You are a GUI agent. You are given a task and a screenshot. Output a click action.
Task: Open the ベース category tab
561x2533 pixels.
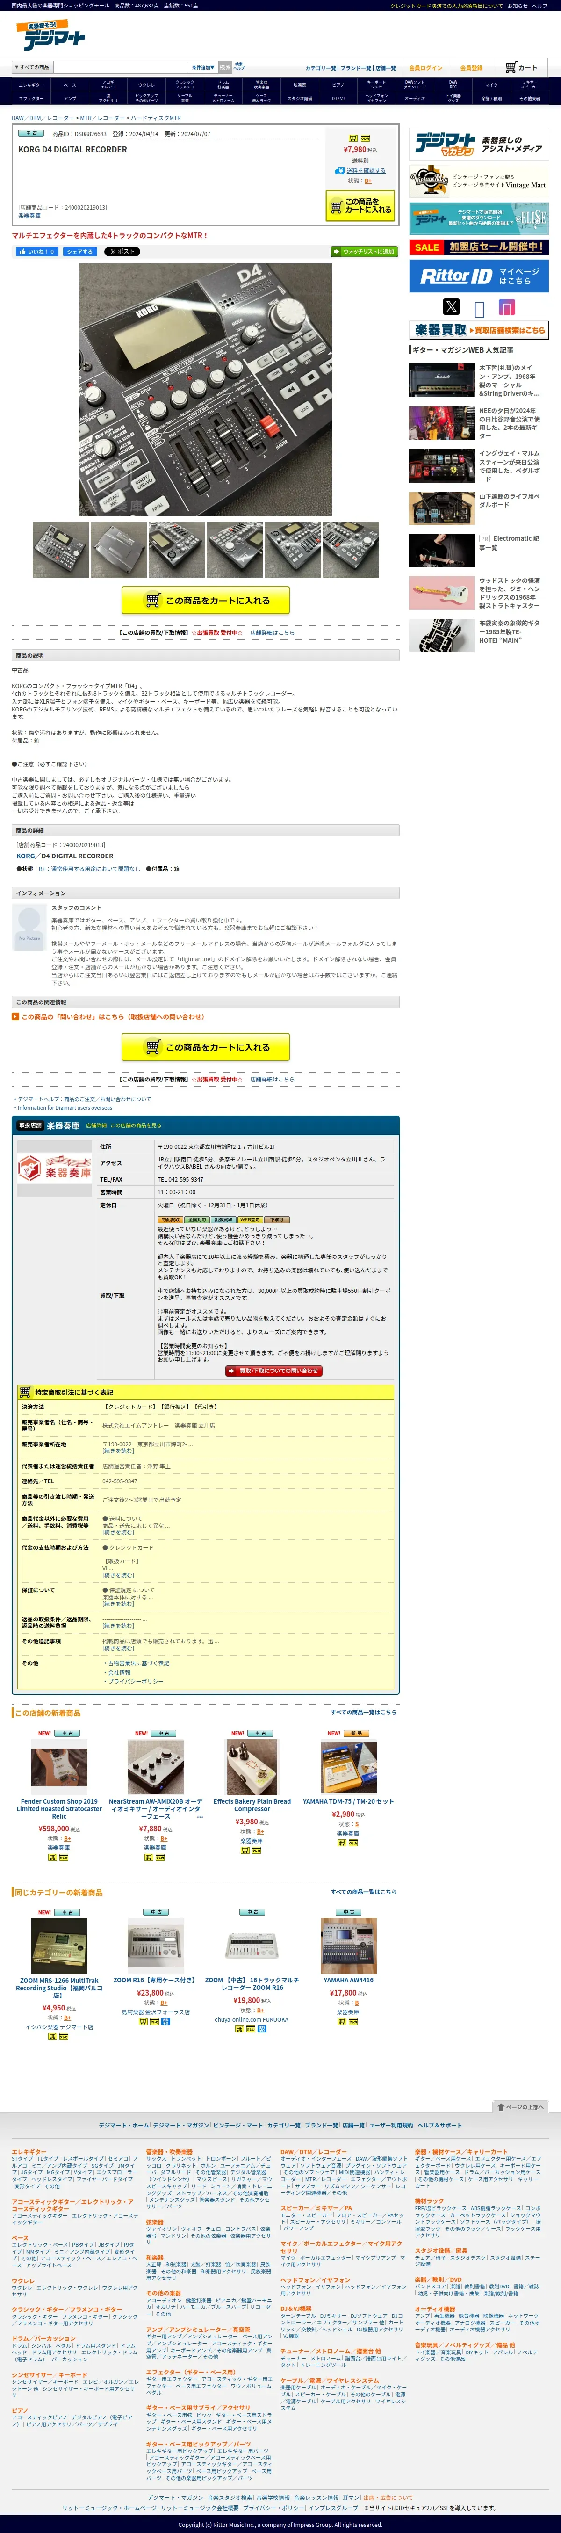69,85
